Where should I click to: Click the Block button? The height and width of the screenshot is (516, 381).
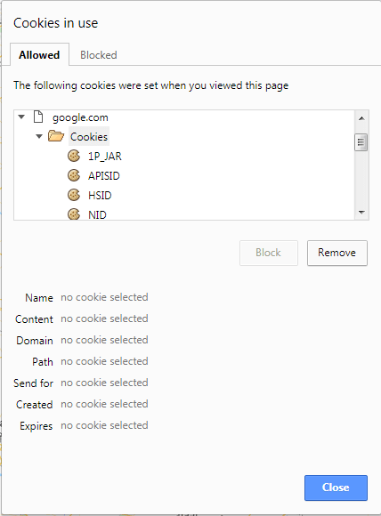coord(269,253)
